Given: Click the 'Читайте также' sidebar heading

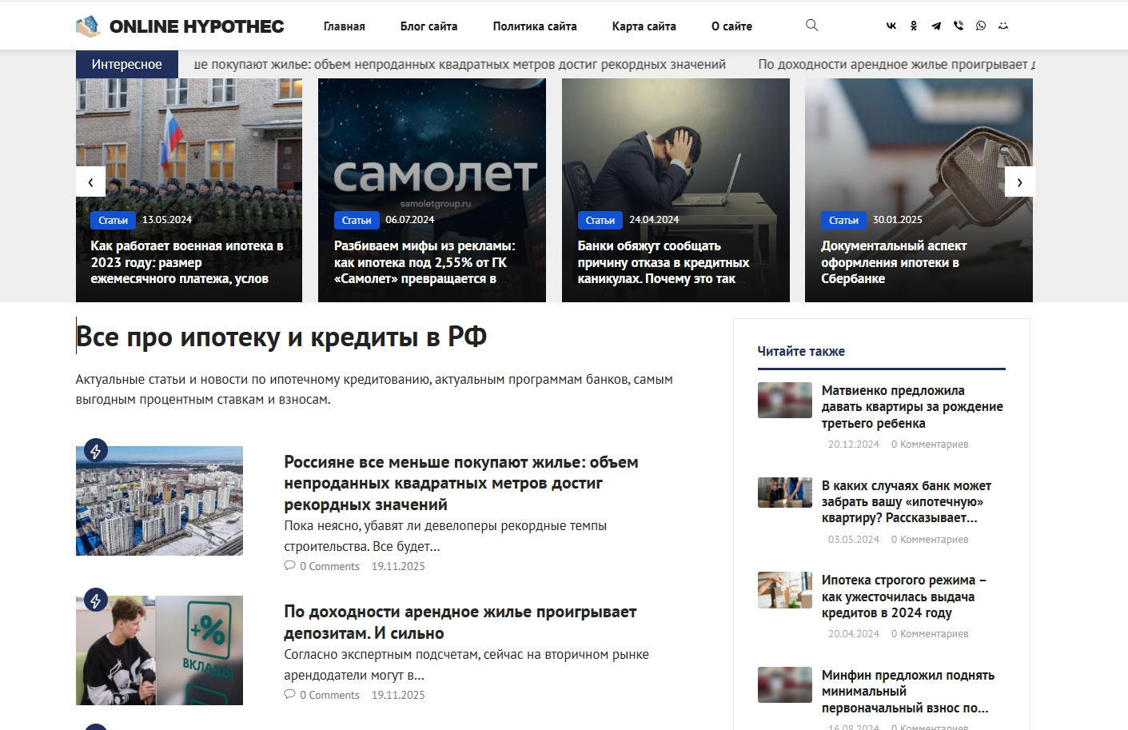Looking at the screenshot, I should 801,351.
